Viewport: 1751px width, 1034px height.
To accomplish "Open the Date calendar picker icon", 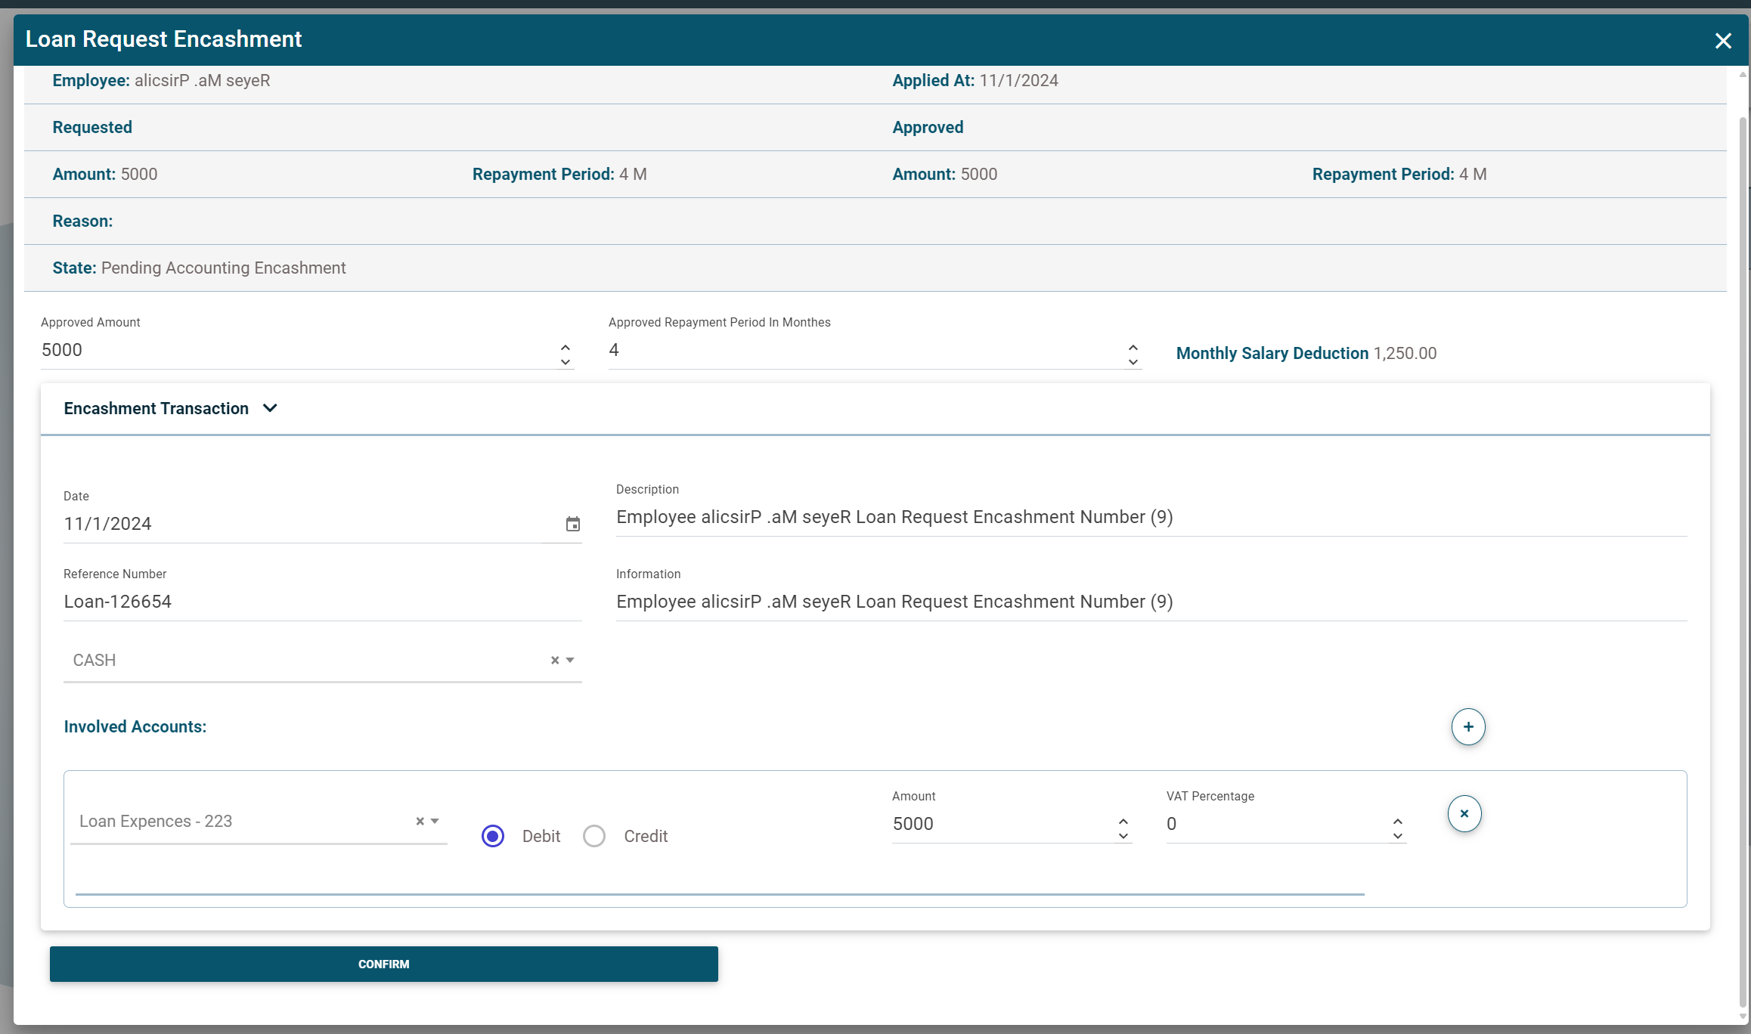I will (x=573, y=524).
